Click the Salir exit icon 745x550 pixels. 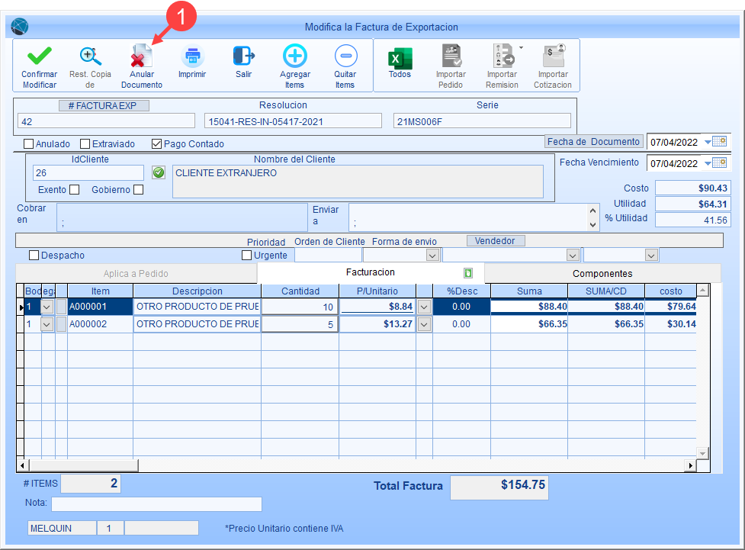point(244,56)
